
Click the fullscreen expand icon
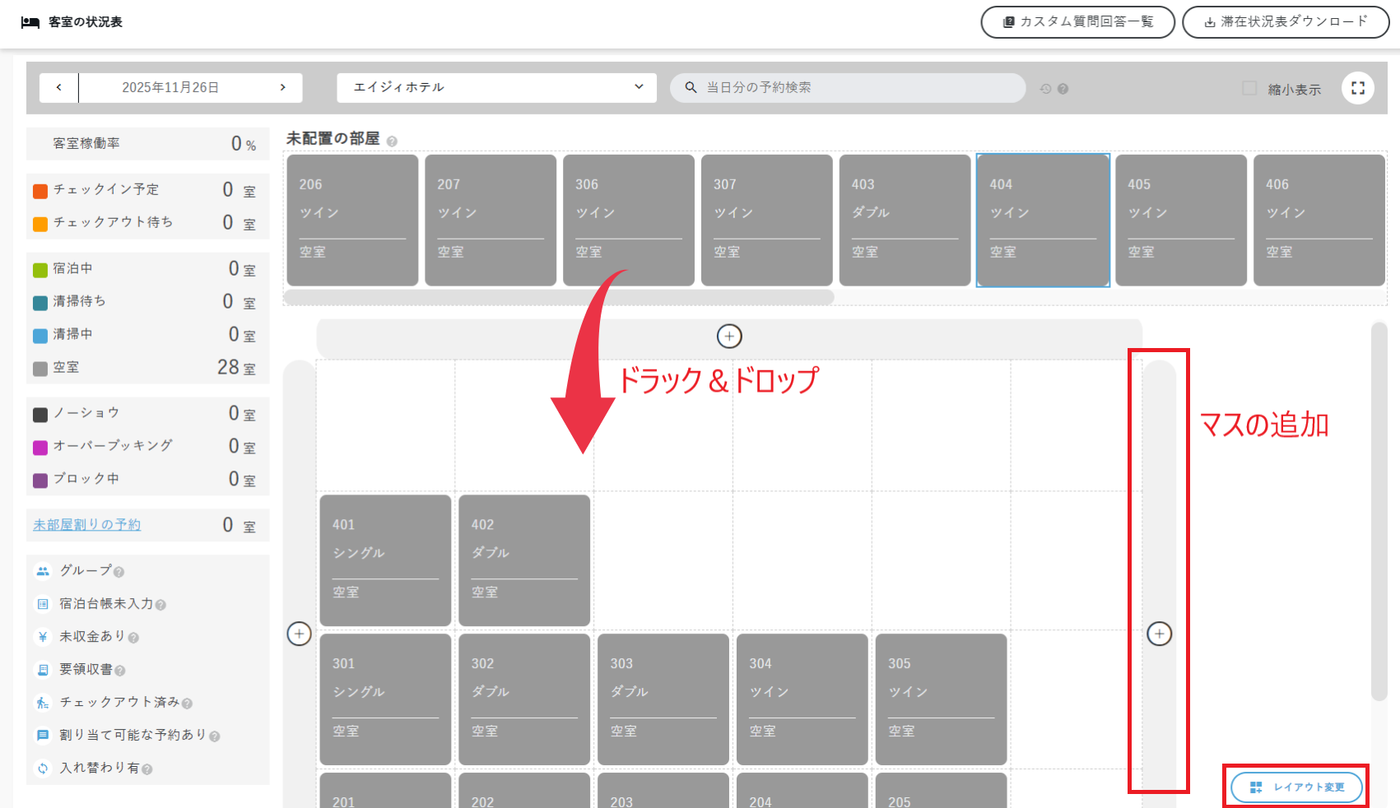click(1357, 88)
